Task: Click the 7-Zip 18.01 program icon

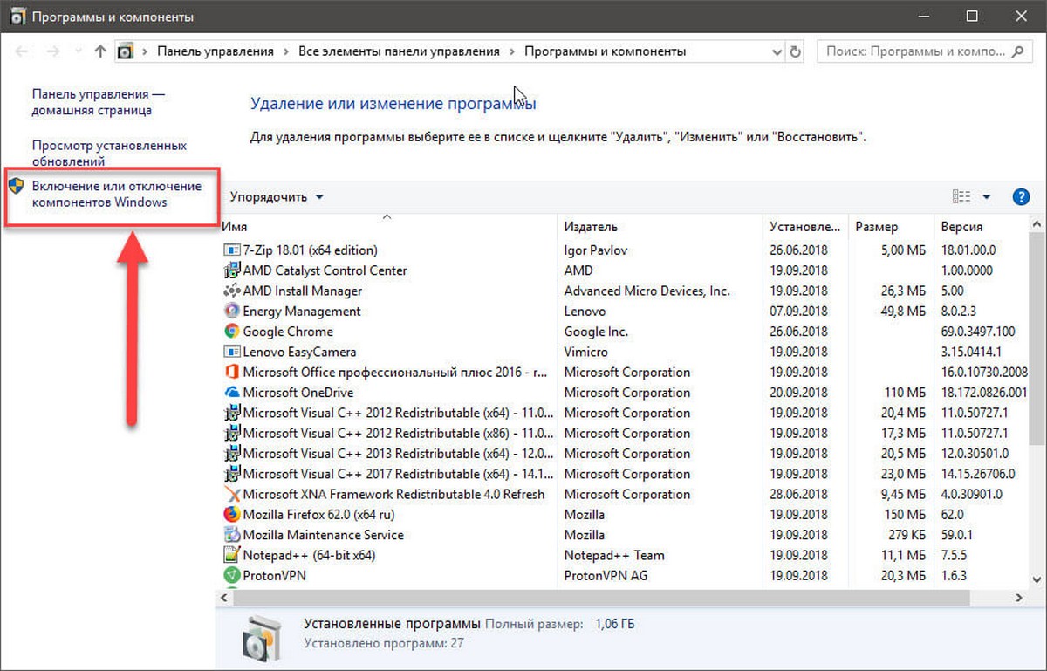Action: (231, 250)
